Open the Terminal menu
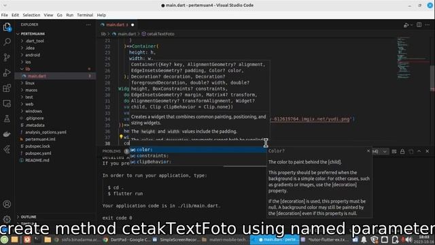The width and height of the screenshot is (435, 245). pyautogui.click(x=85, y=15)
